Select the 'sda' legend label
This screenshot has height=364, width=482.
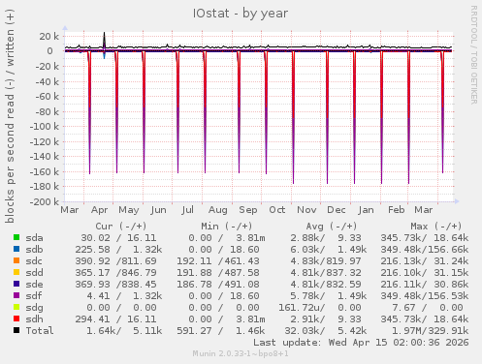[34, 238]
